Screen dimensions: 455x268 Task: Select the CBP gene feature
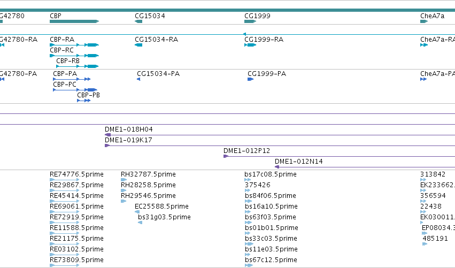tap(74, 21)
